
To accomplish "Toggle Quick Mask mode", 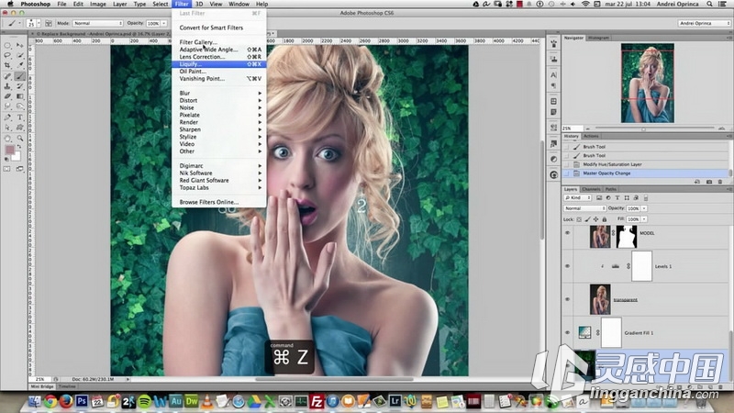I will 7,169.
